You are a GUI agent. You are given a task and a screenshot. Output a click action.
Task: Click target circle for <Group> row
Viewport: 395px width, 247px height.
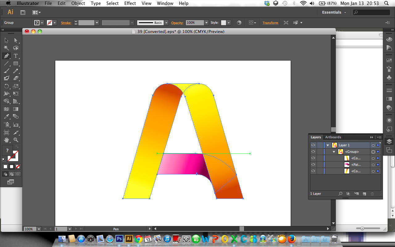pos(373,152)
